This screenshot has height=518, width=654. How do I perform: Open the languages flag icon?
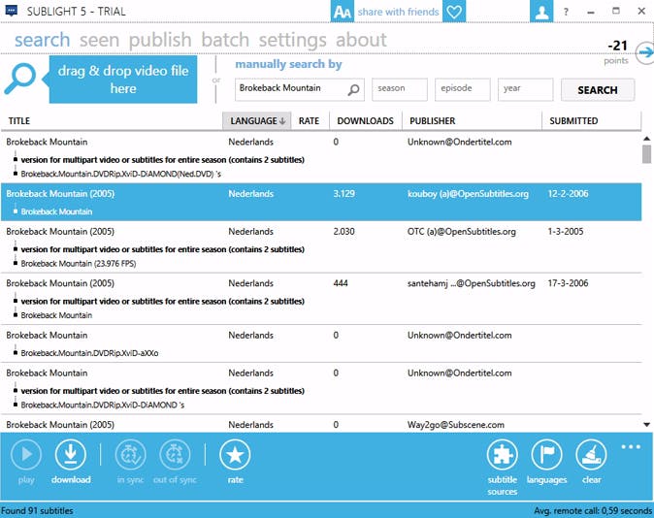coord(547,455)
